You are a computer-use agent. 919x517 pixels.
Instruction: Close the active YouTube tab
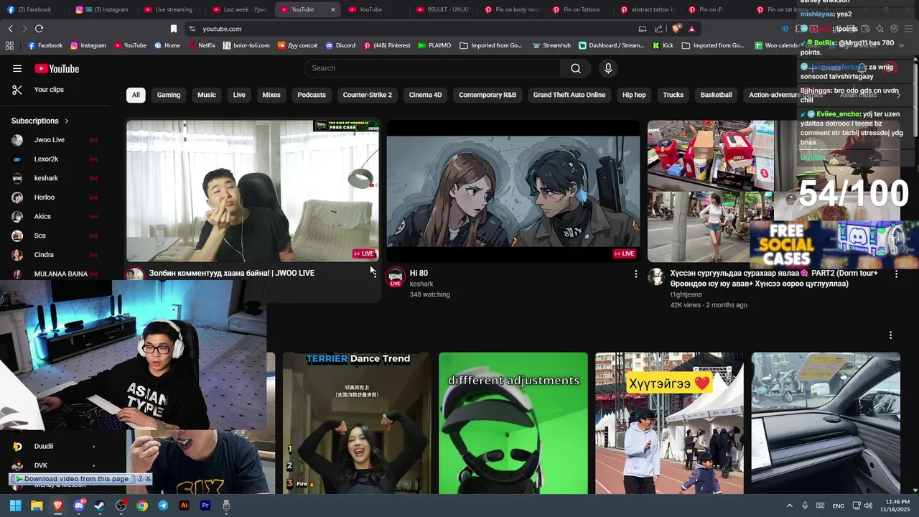pyautogui.click(x=333, y=9)
